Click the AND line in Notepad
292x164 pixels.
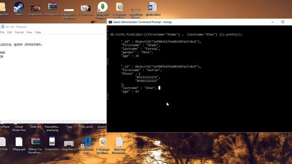pos(2,53)
